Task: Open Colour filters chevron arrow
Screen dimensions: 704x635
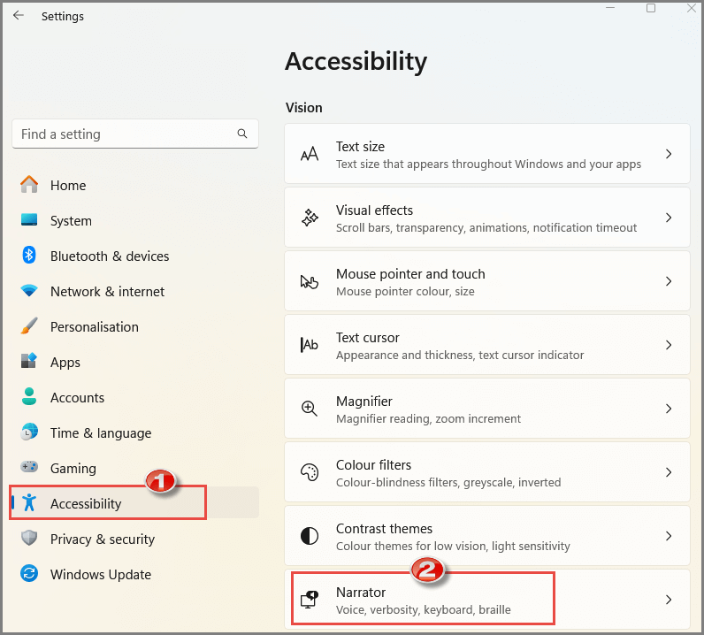Action: point(669,472)
